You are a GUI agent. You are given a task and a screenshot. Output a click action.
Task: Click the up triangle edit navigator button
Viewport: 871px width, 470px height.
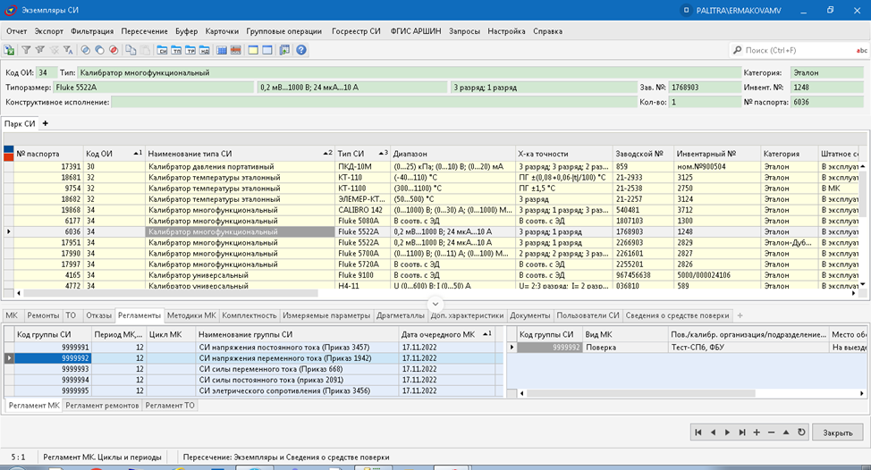[786, 432]
